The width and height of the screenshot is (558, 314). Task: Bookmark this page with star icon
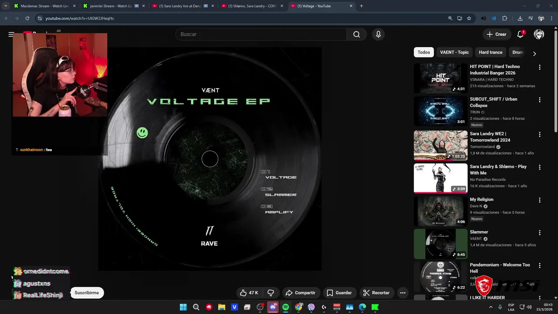point(469,18)
